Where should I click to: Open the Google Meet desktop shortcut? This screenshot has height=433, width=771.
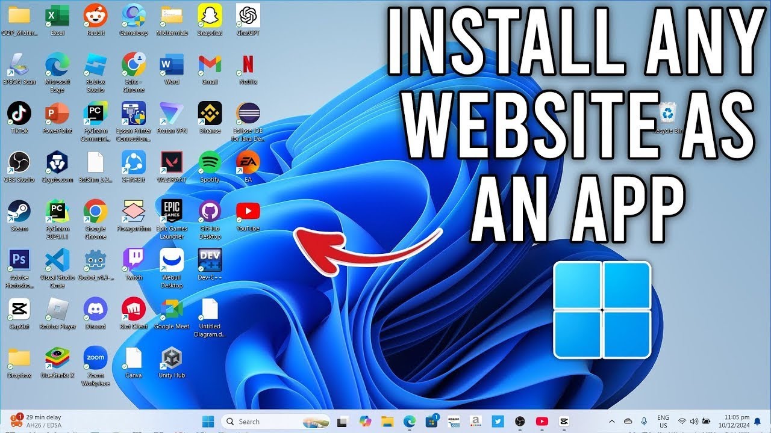[x=172, y=312]
